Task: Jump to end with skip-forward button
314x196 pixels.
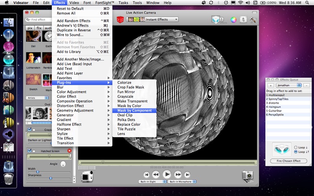Action: 187,174
